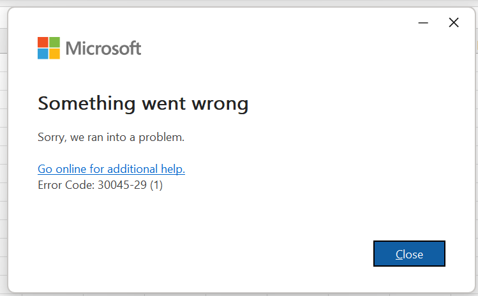Click the "Something went wrong" heading
Screen dimensions: 478x296
(x=143, y=103)
